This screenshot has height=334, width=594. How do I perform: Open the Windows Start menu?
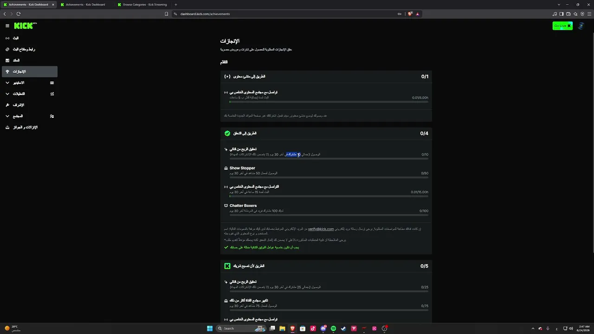[210, 328]
